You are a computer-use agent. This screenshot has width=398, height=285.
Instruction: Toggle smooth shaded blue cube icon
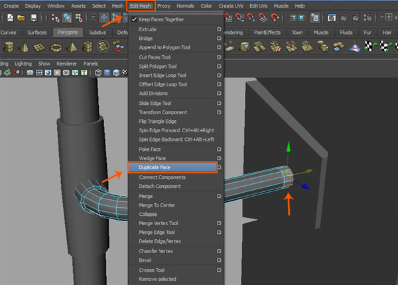tap(107, 73)
